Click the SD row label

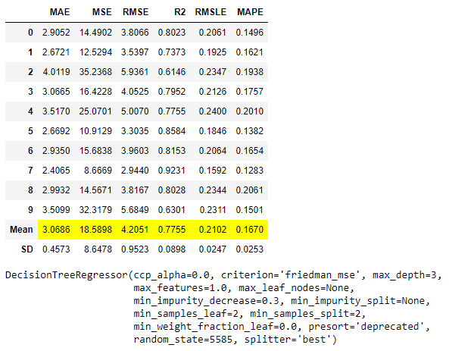27,249
